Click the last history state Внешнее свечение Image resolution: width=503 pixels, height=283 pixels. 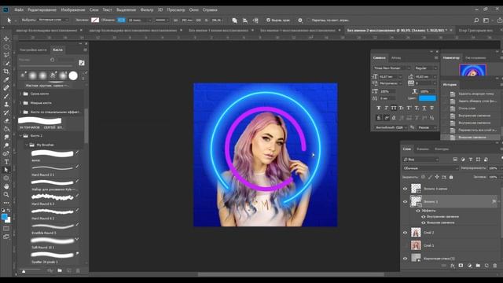click(x=472, y=138)
